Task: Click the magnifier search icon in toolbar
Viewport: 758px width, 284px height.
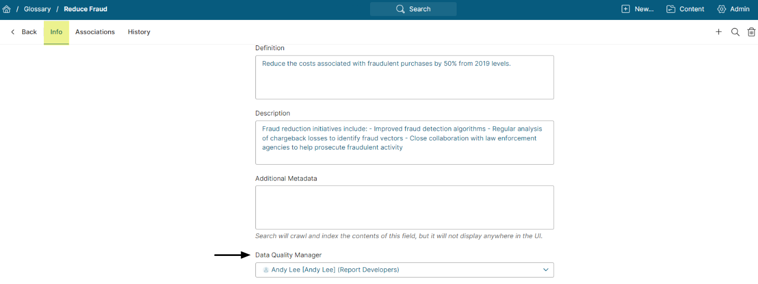Action: coord(735,32)
